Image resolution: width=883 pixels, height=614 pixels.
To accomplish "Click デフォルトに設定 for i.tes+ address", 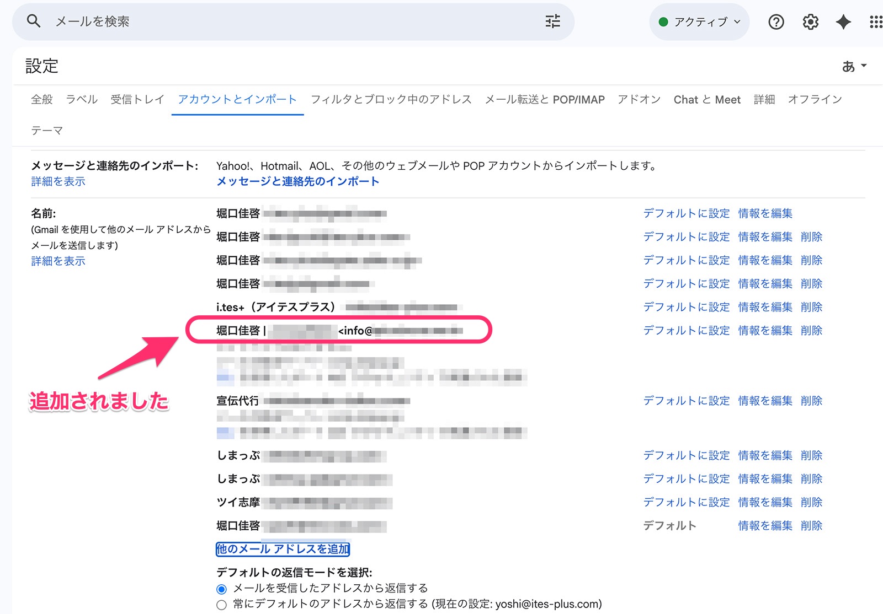I will click(686, 307).
